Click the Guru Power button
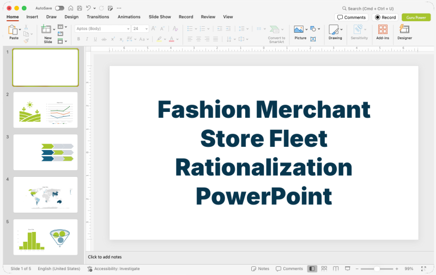This screenshot has width=436, height=275. pyautogui.click(x=416, y=17)
